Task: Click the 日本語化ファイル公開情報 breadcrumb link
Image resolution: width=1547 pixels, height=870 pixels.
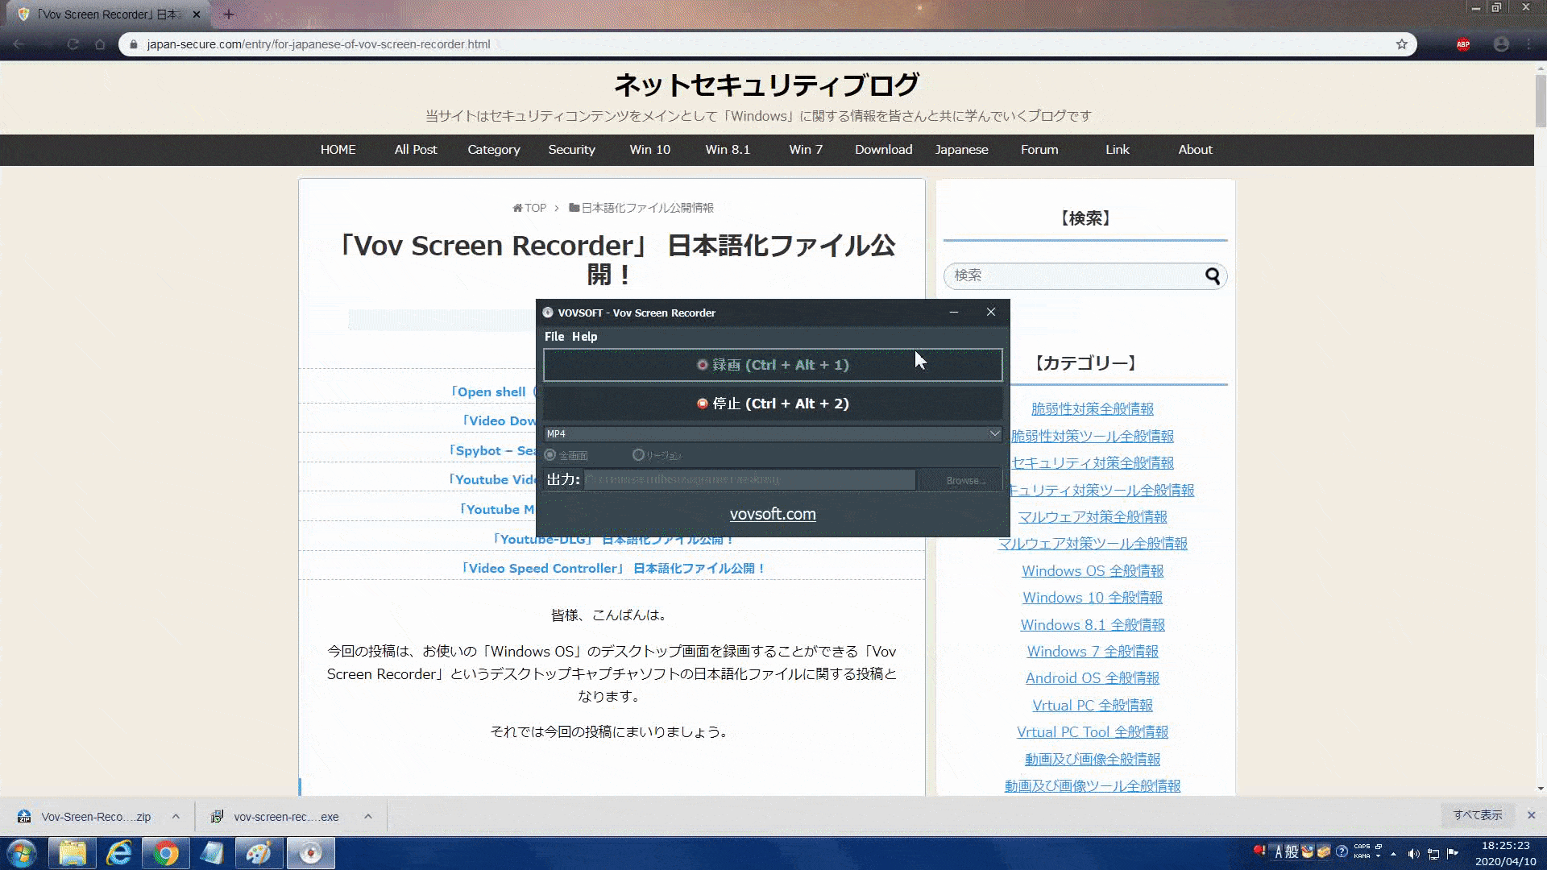Action: pos(641,208)
